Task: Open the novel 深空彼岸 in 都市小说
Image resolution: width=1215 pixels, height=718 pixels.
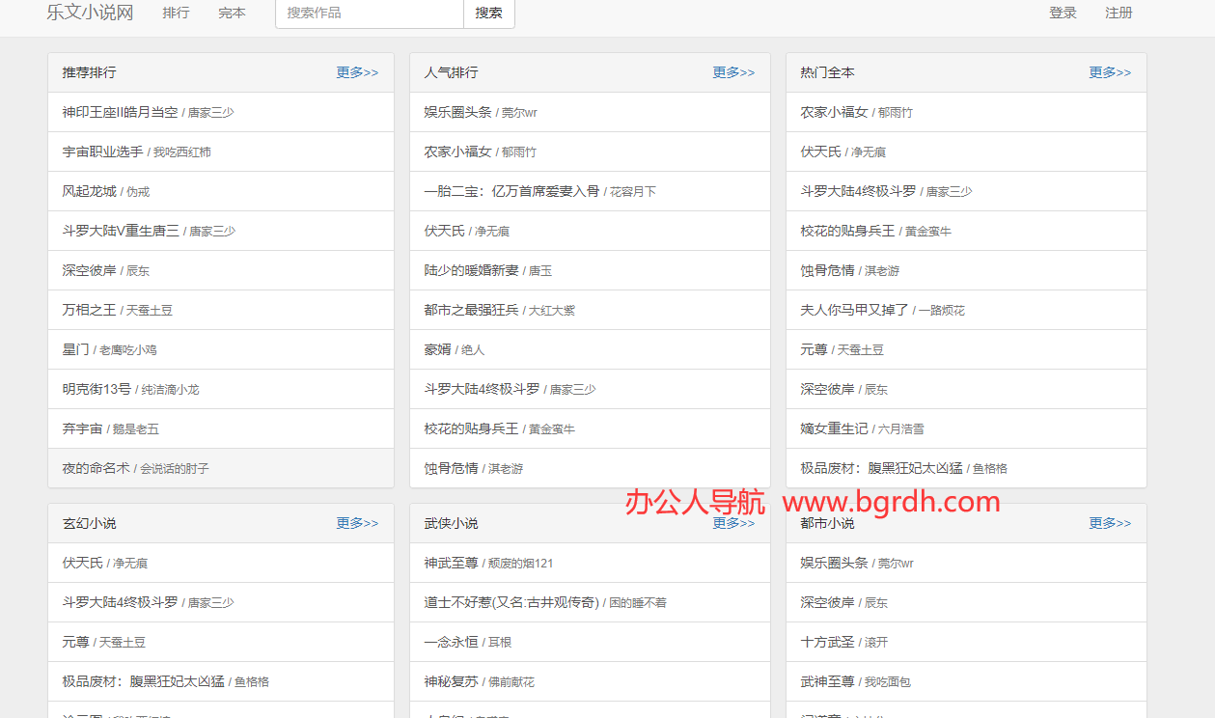Action: point(828,601)
